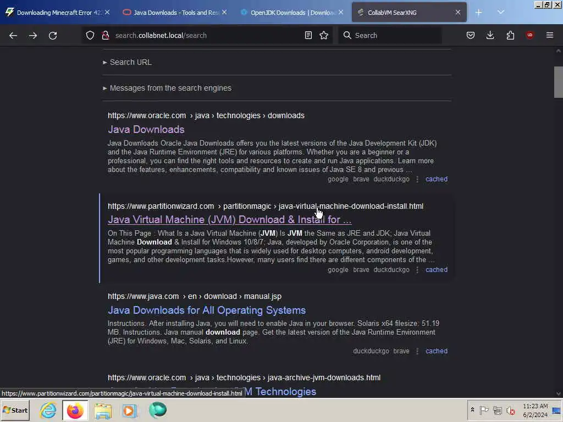Open tracking protection shield icon
This screenshot has width=563, height=422.
click(90, 35)
